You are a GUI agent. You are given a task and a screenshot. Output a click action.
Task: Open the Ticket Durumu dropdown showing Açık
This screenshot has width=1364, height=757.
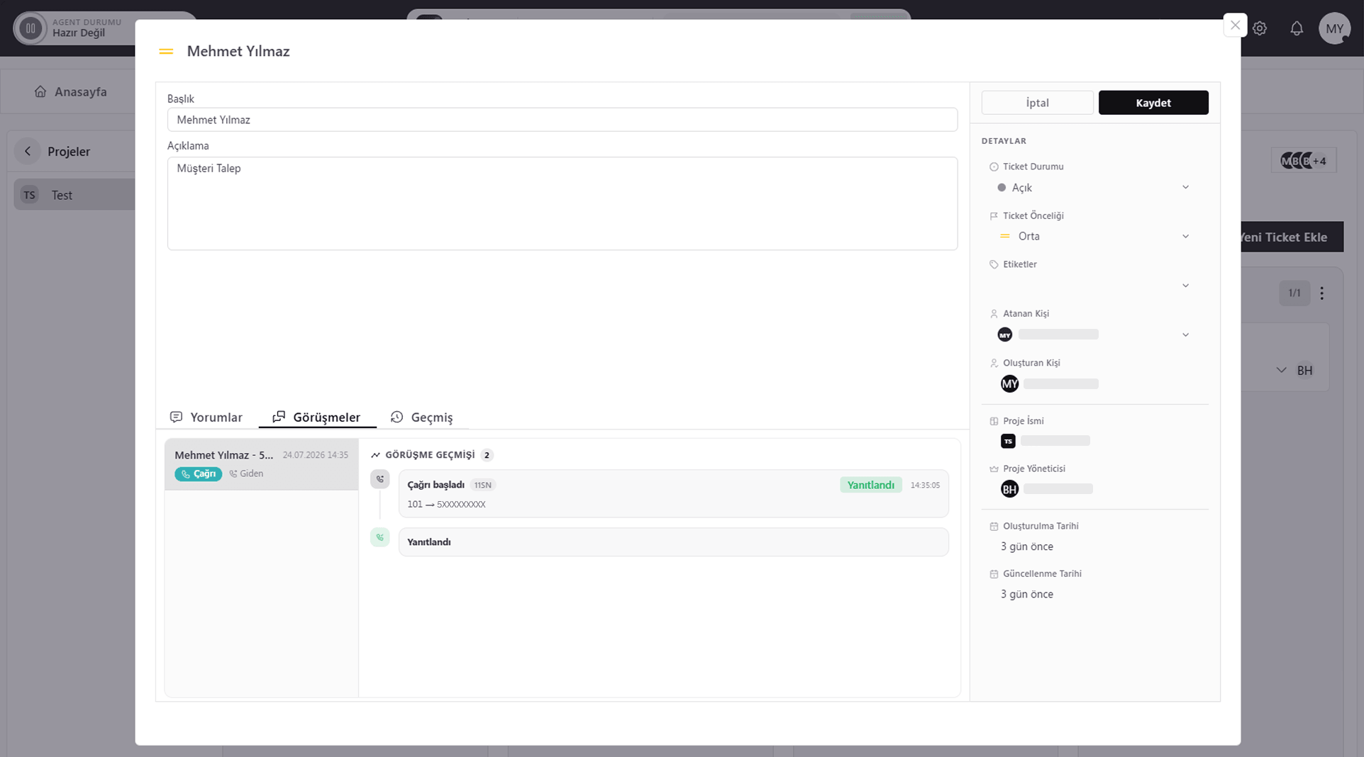click(x=1093, y=188)
